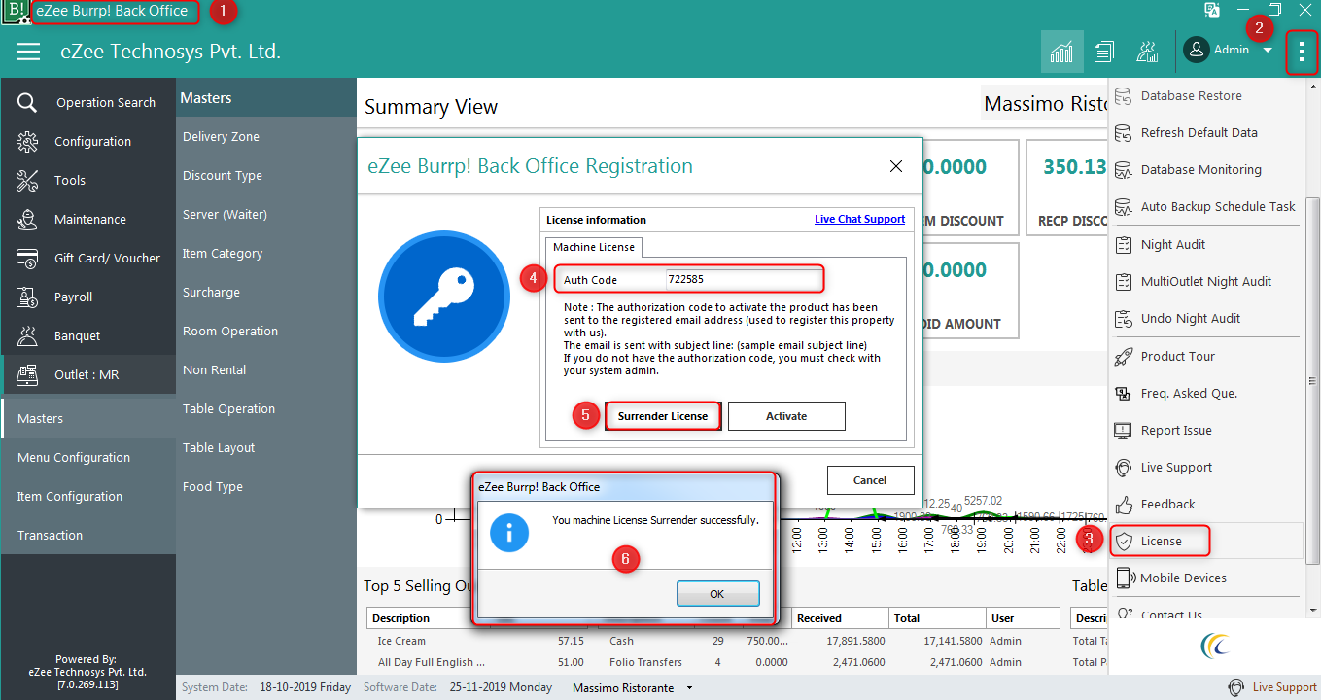The width and height of the screenshot is (1321, 700).
Task: Open Operation Search in the sidebar
Action: pos(88,102)
